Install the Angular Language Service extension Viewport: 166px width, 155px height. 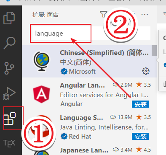tap(140, 104)
